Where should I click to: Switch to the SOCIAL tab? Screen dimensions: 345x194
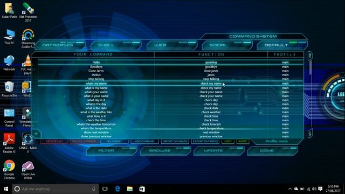227,45
